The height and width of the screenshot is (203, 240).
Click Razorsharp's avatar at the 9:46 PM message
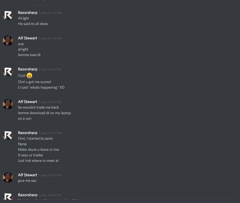click(8, 15)
